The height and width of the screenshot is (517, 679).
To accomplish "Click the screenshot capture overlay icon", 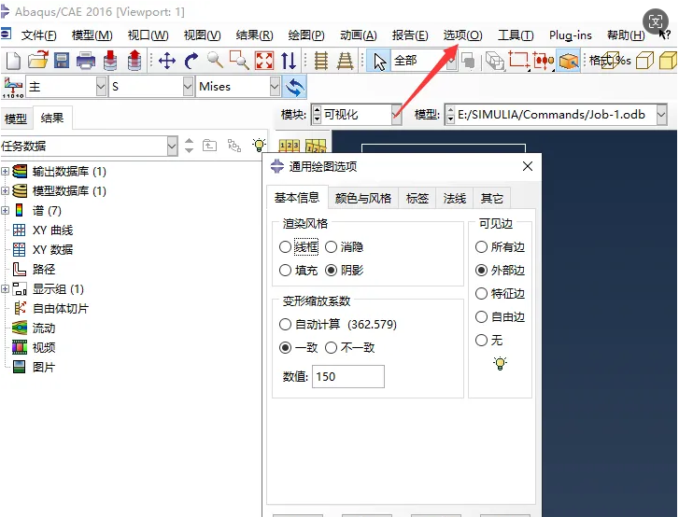I will coord(655,21).
